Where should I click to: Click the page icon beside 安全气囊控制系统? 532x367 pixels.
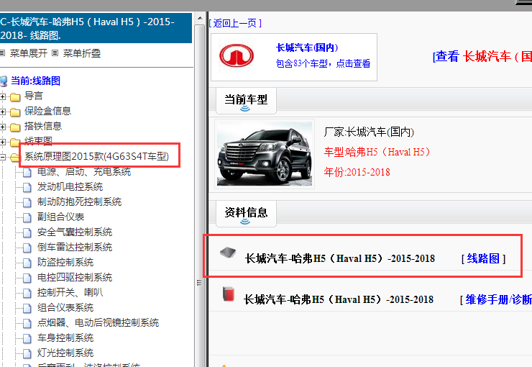point(27,233)
